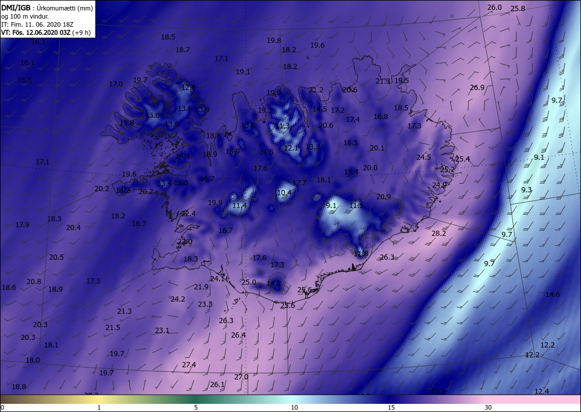
Task: Click the map value 19.9
Action: [x=215, y=203]
